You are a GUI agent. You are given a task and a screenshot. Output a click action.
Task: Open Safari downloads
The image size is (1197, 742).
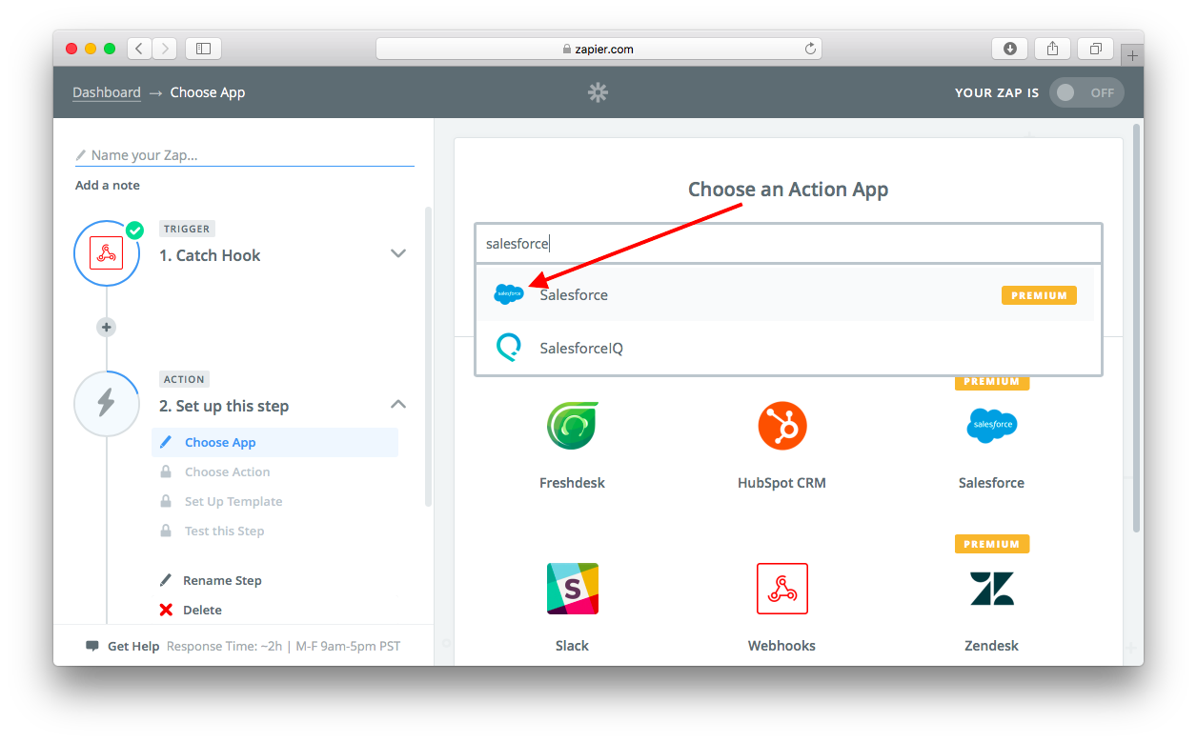coord(1009,48)
